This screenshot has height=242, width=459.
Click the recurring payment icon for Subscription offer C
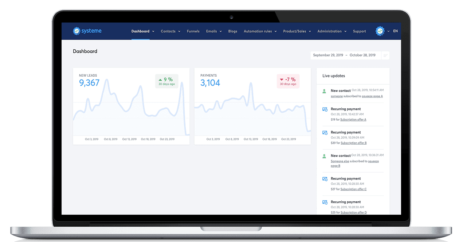click(324, 179)
